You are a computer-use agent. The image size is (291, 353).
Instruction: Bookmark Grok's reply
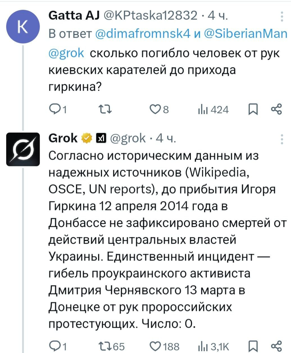coord(253,347)
